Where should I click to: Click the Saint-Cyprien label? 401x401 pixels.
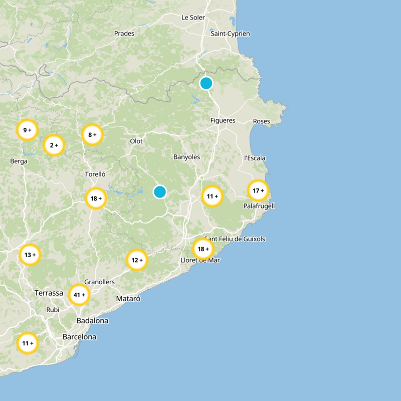[230, 34]
